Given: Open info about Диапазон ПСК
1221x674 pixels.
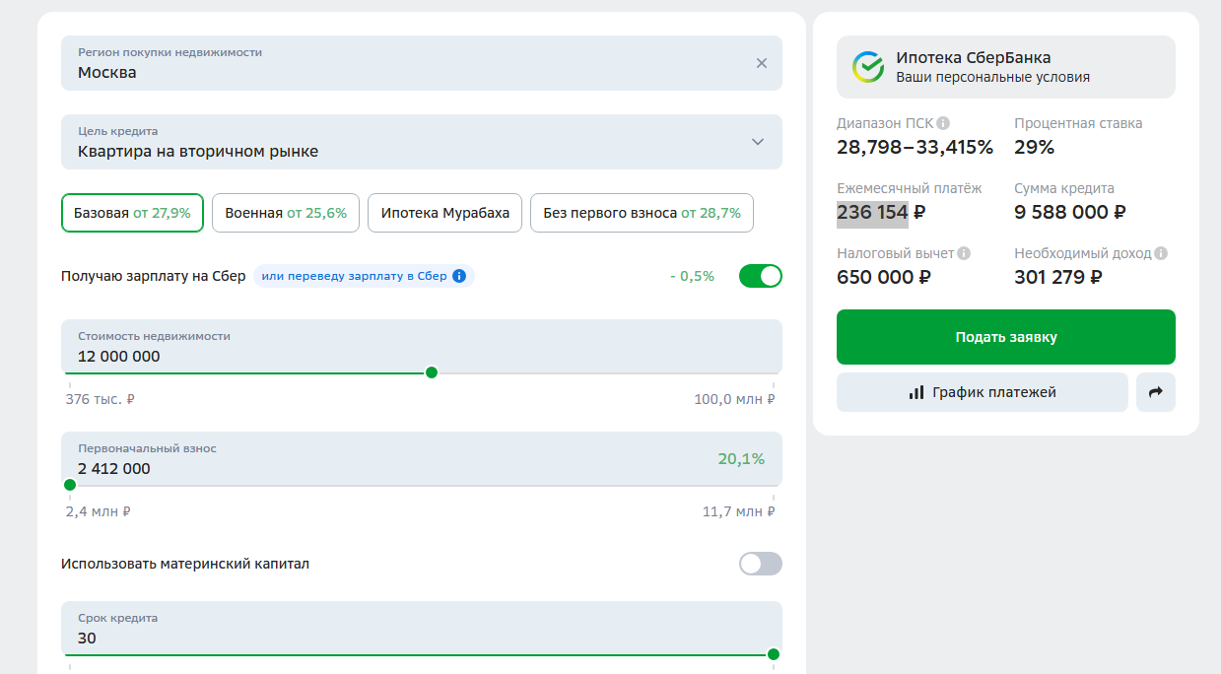Looking at the screenshot, I should click(x=943, y=123).
